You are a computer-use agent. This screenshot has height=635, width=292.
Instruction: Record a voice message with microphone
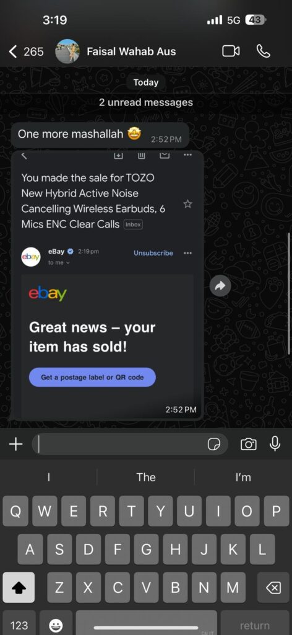point(275,444)
